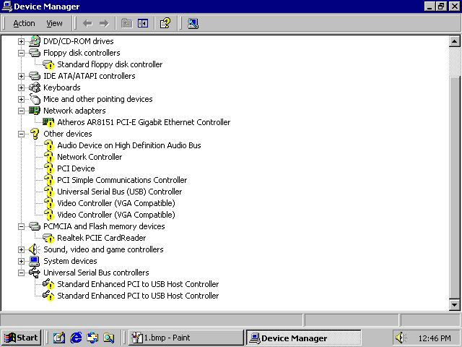Click the Network Controller warning icon
This screenshot has height=347, width=462.
point(48,157)
